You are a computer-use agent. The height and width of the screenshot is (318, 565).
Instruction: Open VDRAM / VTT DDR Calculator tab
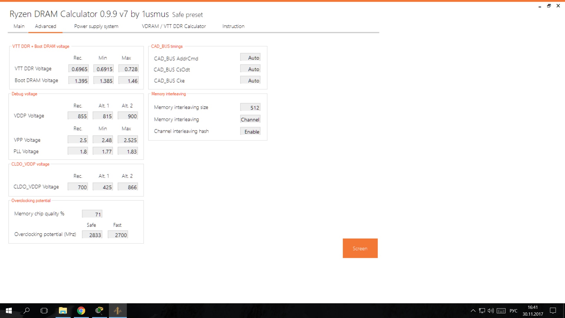click(x=174, y=26)
